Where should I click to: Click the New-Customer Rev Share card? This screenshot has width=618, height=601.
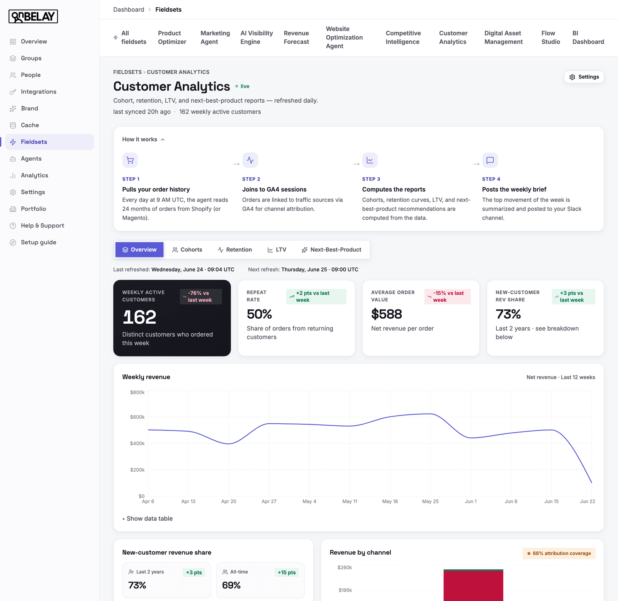[x=545, y=318]
